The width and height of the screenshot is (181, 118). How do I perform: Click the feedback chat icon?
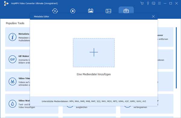click(154, 3)
